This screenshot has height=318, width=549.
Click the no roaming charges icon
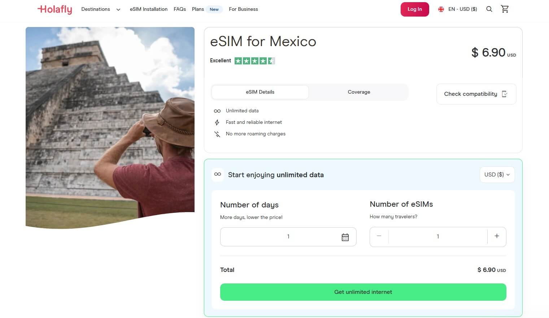point(217,134)
